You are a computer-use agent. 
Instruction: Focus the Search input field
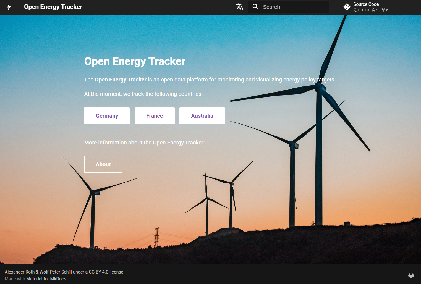click(x=294, y=7)
